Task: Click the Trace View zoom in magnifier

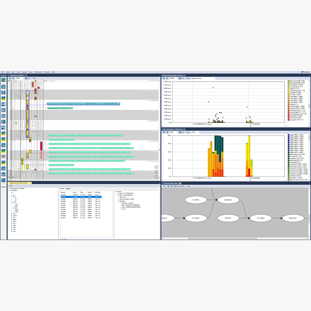Action: pyautogui.click(x=10, y=79)
